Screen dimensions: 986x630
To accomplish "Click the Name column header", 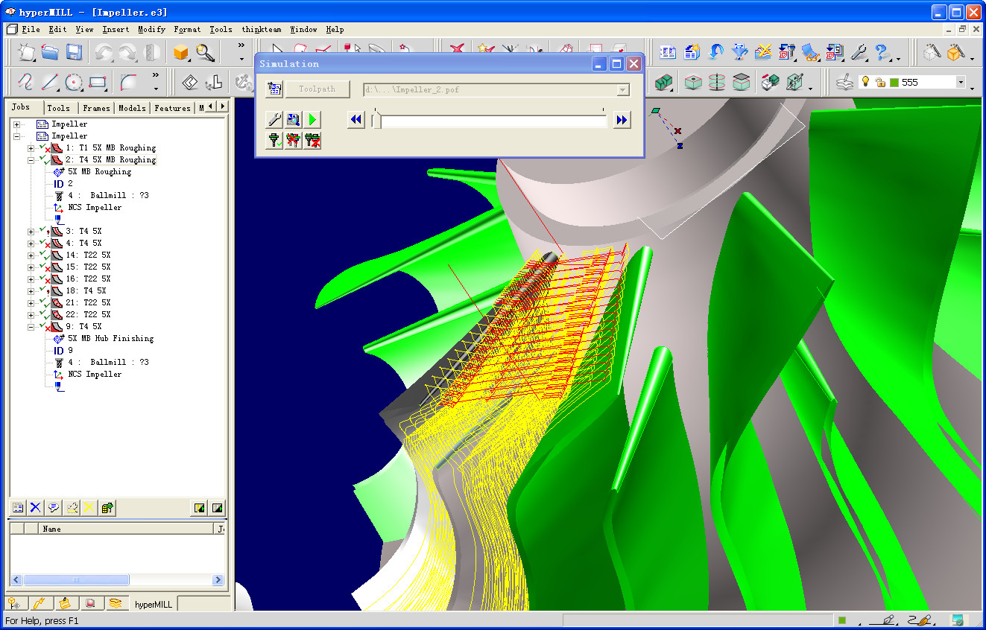I will [x=127, y=529].
